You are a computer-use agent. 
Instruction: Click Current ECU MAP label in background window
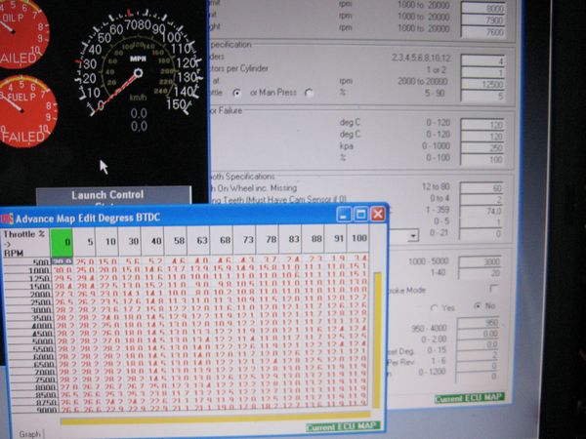470,398
